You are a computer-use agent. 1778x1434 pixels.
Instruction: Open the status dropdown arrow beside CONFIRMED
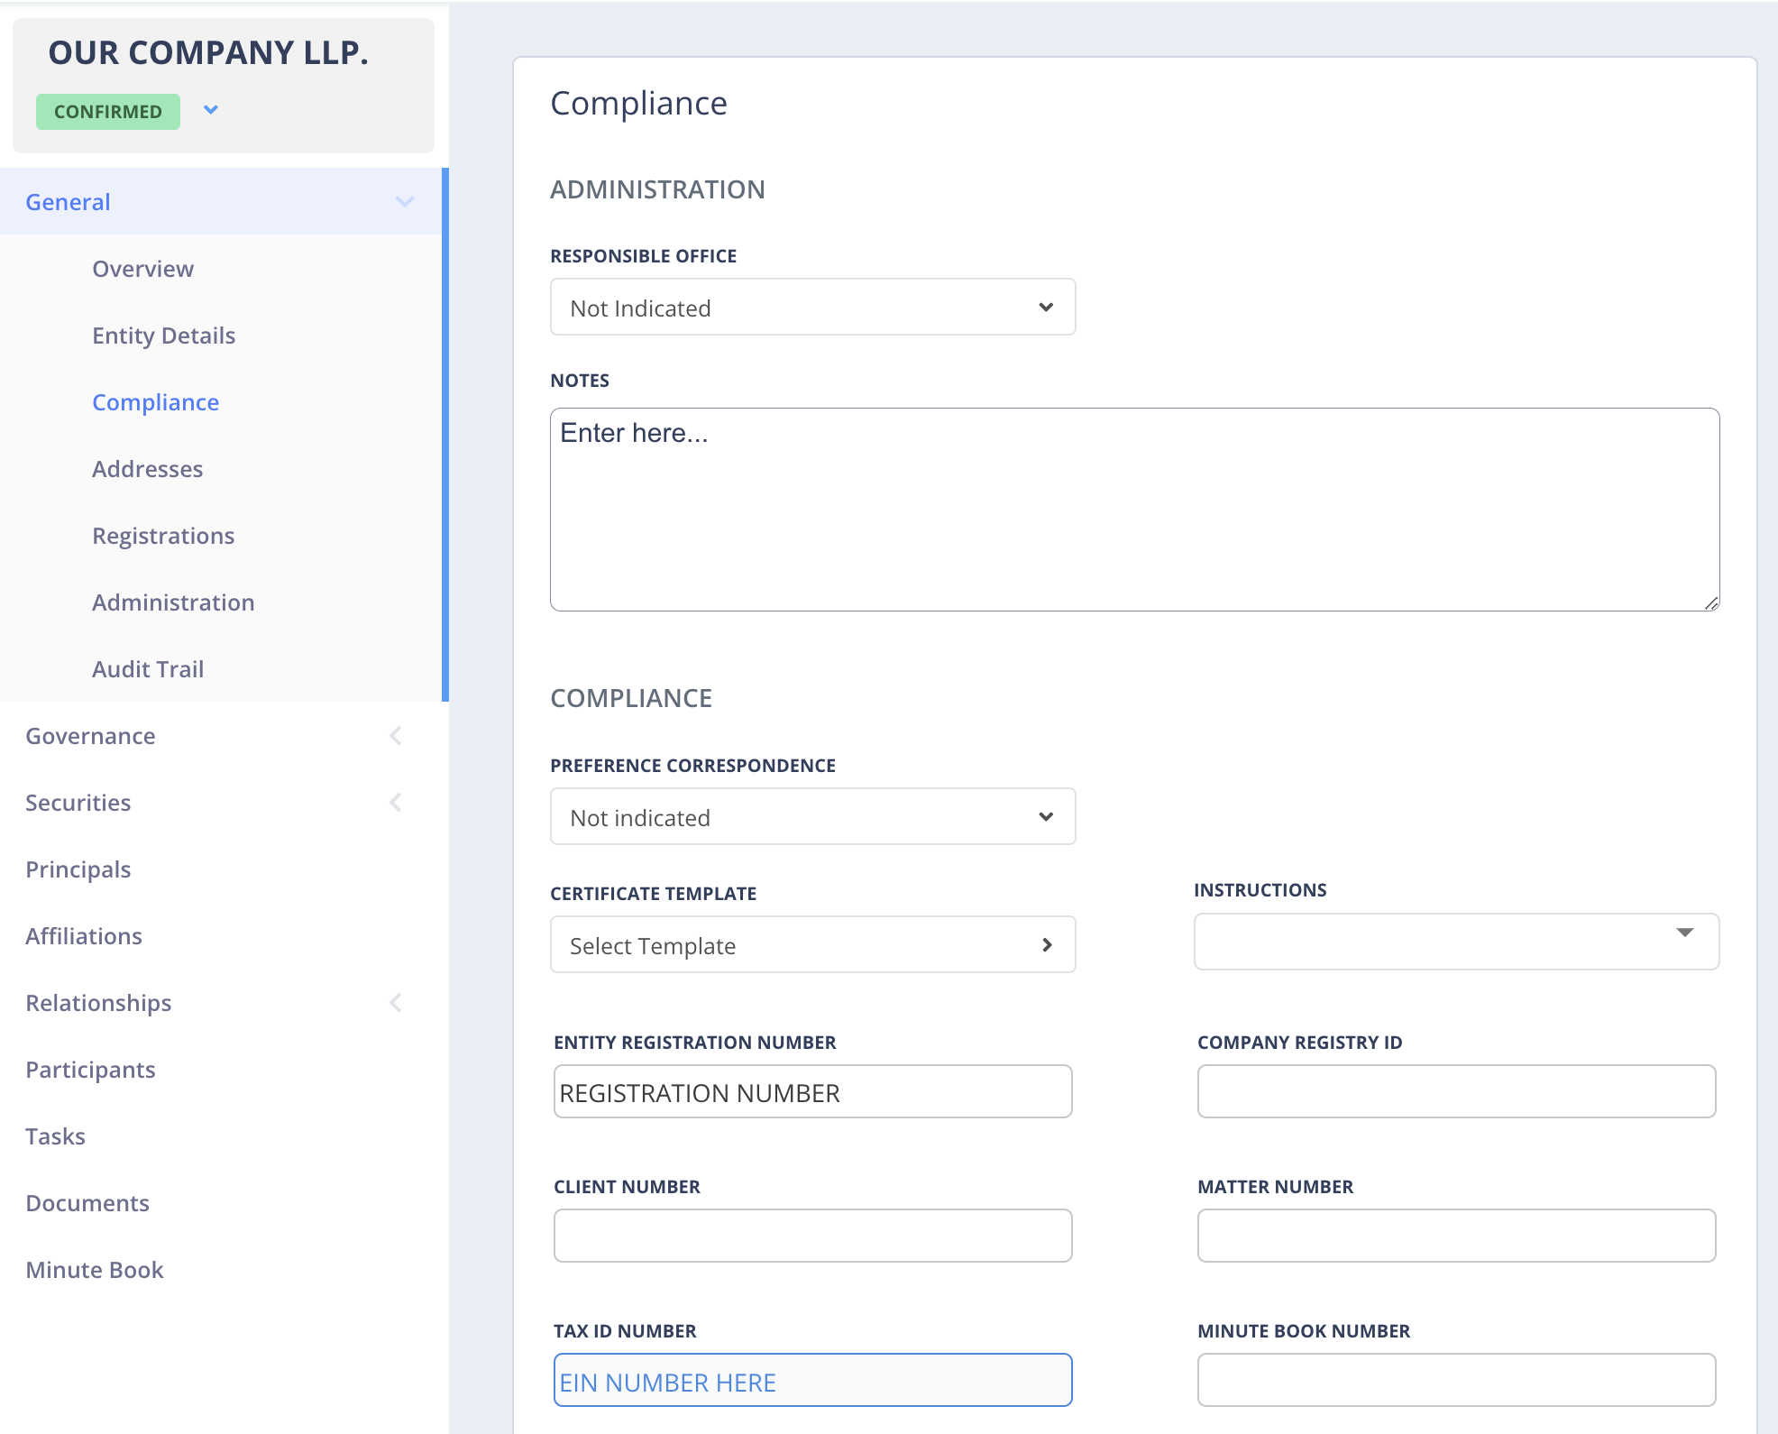[x=211, y=110]
